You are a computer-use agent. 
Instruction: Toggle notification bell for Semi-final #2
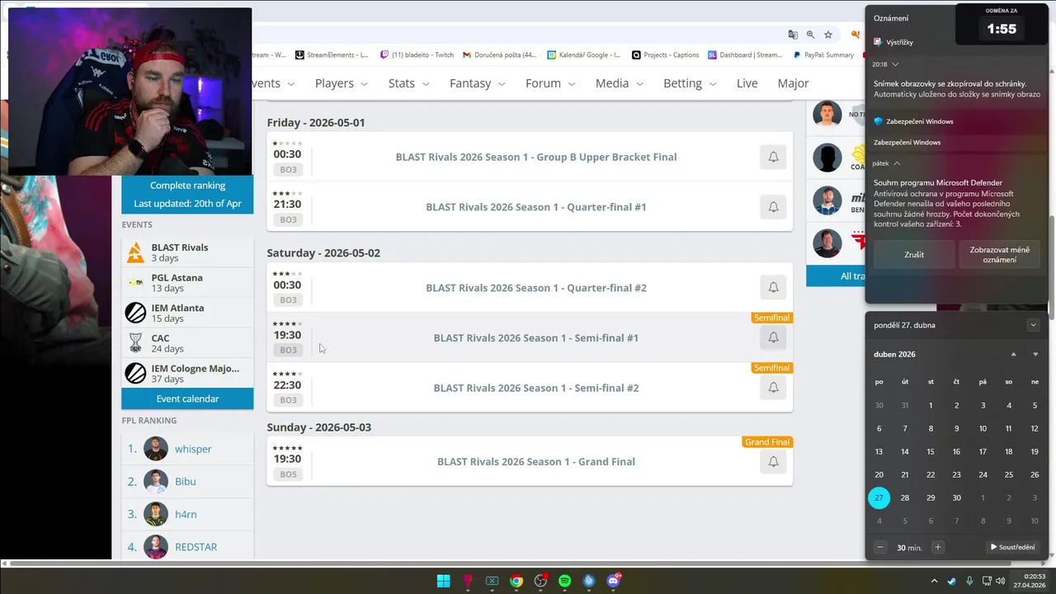point(773,388)
